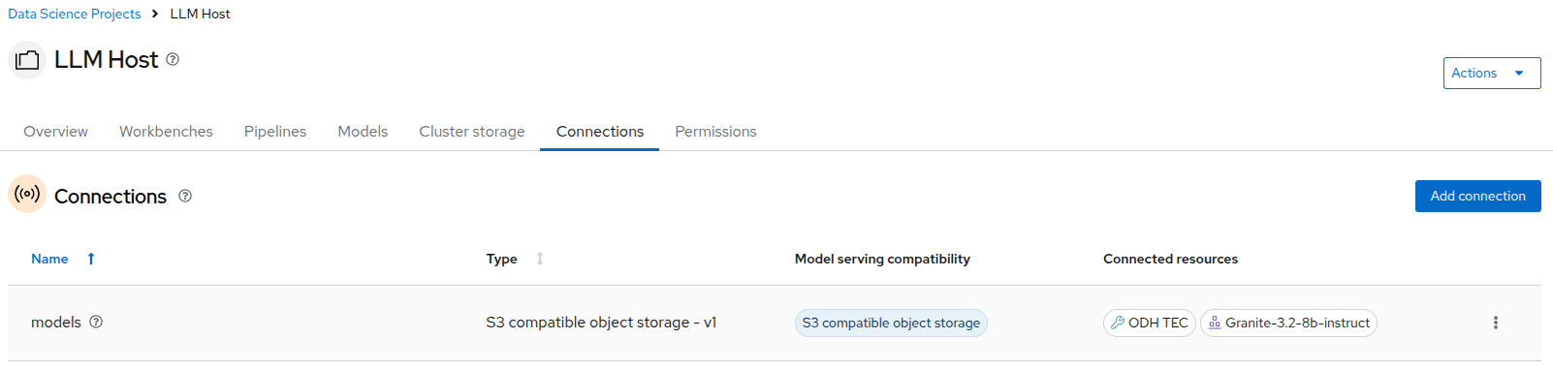Click the sort arrow next to Name column
Screen dimensions: 1553x370
pyautogui.click(x=91, y=259)
